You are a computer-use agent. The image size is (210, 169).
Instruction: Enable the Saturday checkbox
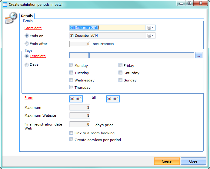[121, 73]
